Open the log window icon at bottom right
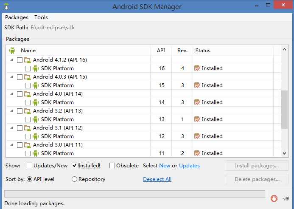 tap(286, 198)
